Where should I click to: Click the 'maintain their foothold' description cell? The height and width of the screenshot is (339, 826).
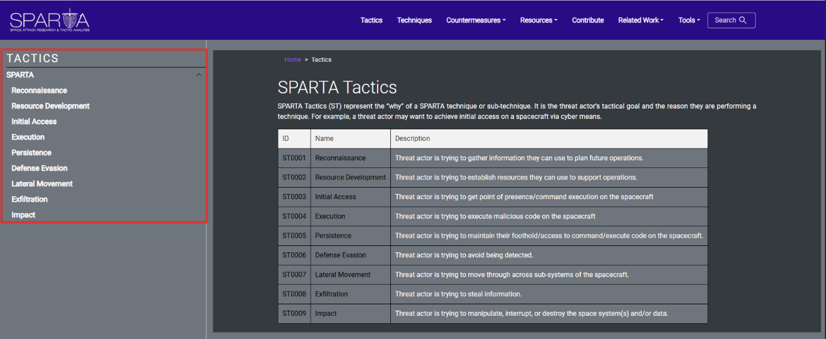[549, 236]
